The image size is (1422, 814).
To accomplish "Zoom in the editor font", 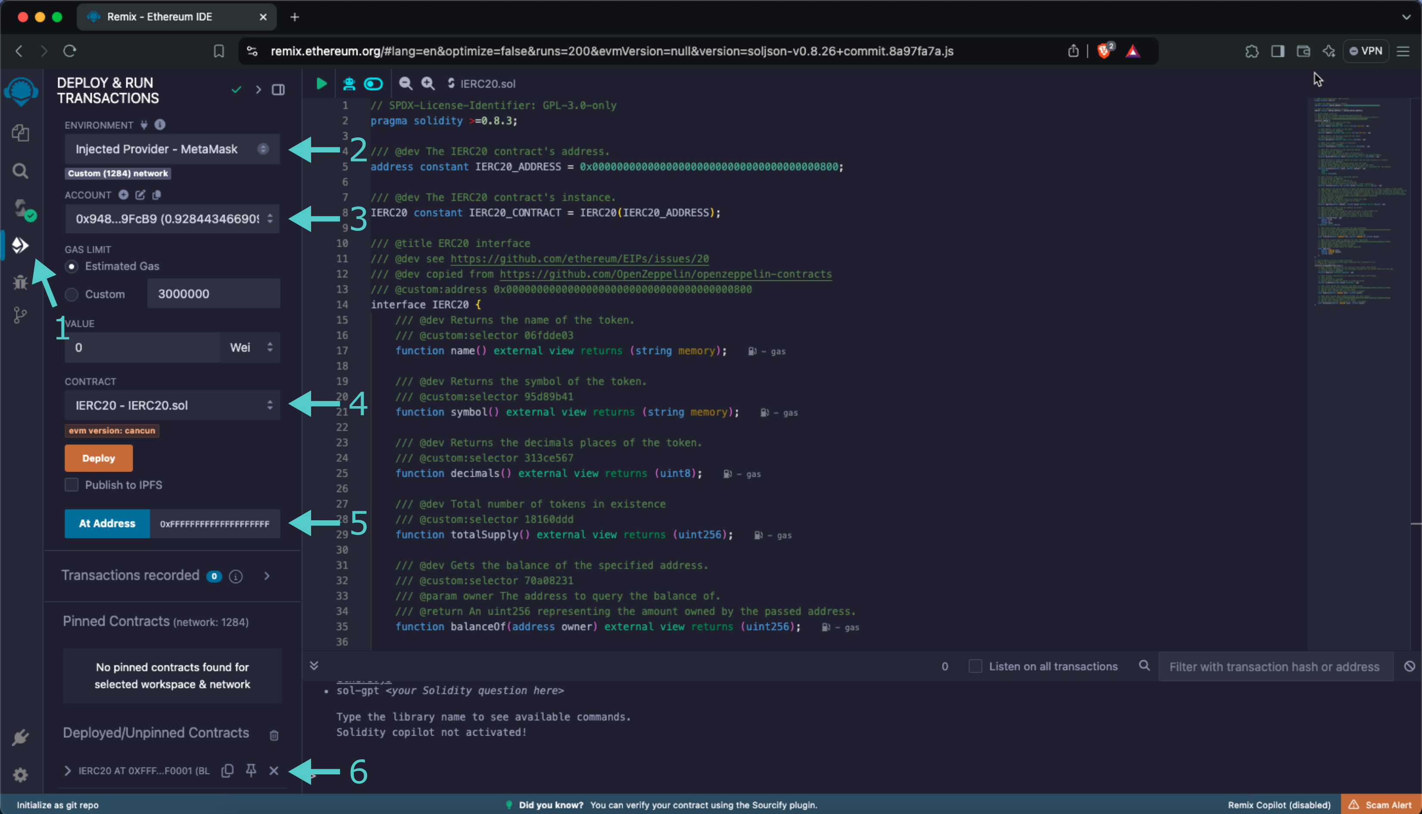I will 428,83.
